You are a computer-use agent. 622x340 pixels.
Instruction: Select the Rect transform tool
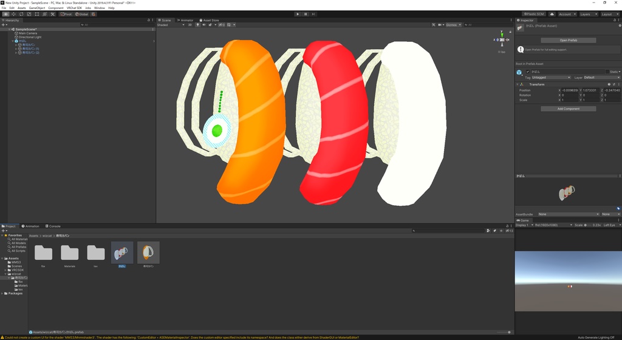37,14
